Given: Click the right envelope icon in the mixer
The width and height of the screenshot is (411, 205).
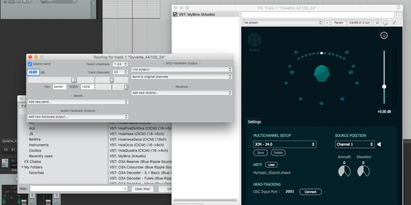Looking at the screenshot, I should click(x=56, y=202).
